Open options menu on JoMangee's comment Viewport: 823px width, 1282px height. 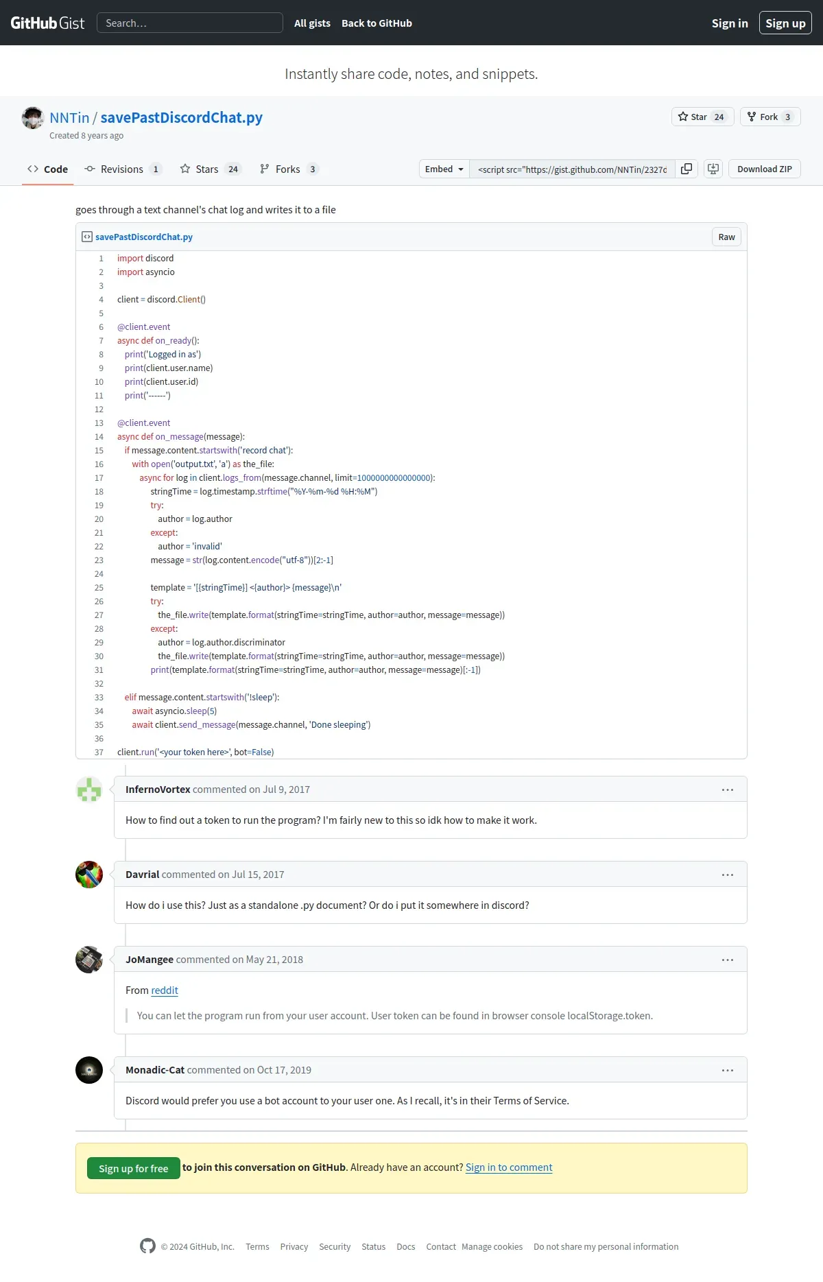click(728, 960)
